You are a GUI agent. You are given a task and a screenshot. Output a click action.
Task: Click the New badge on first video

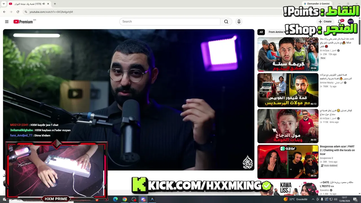pos(323,58)
